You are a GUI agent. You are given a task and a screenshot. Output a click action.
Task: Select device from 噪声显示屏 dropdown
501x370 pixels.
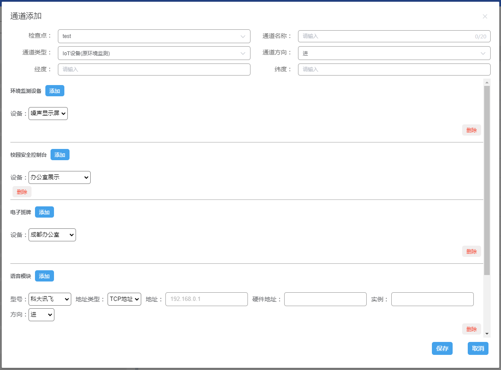coord(48,114)
